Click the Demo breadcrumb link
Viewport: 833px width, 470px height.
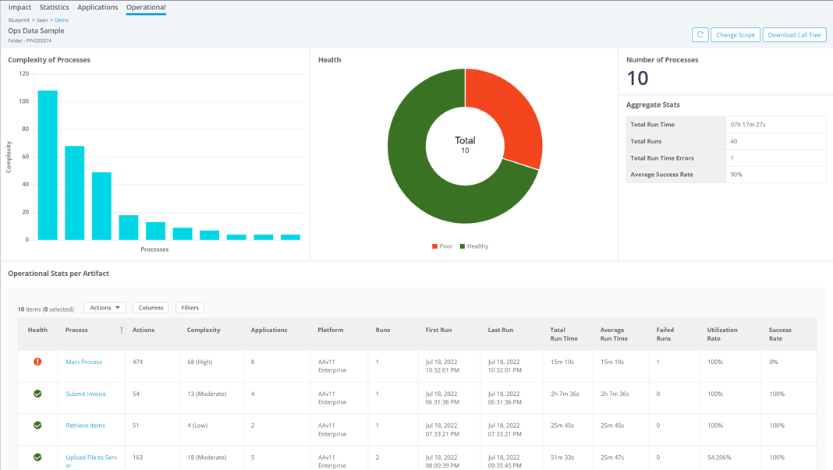61,19
